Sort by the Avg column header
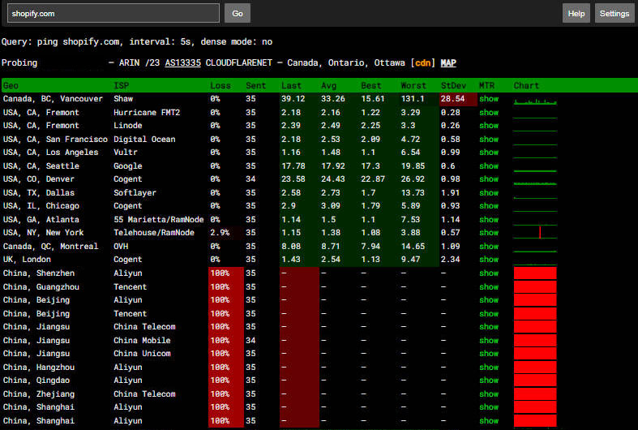Image resolution: width=638 pixels, height=430 pixels. (328, 85)
